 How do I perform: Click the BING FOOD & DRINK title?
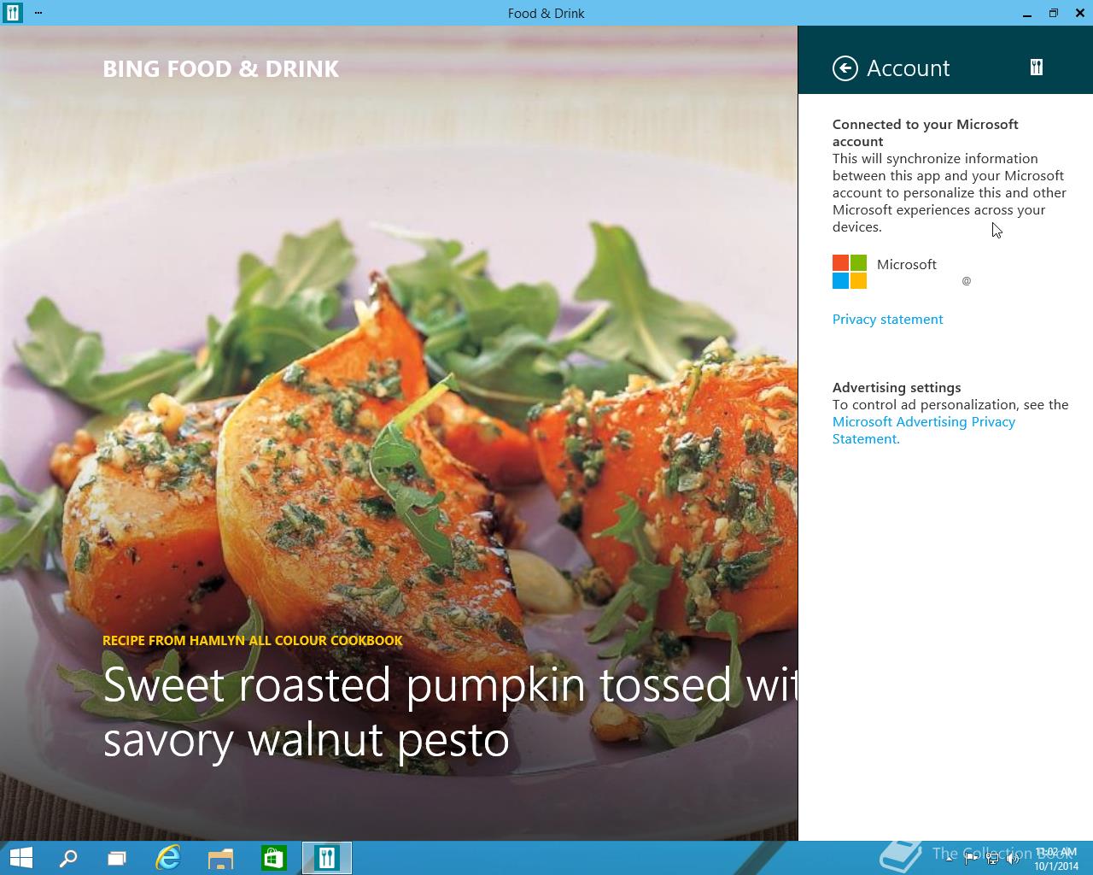tap(220, 68)
